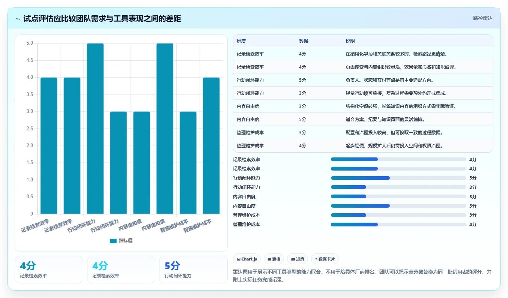Click the 行动闭环能力 chart bar reaching 3.0
508x298 pixels.
pyautogui.click(x=119, y=163)
